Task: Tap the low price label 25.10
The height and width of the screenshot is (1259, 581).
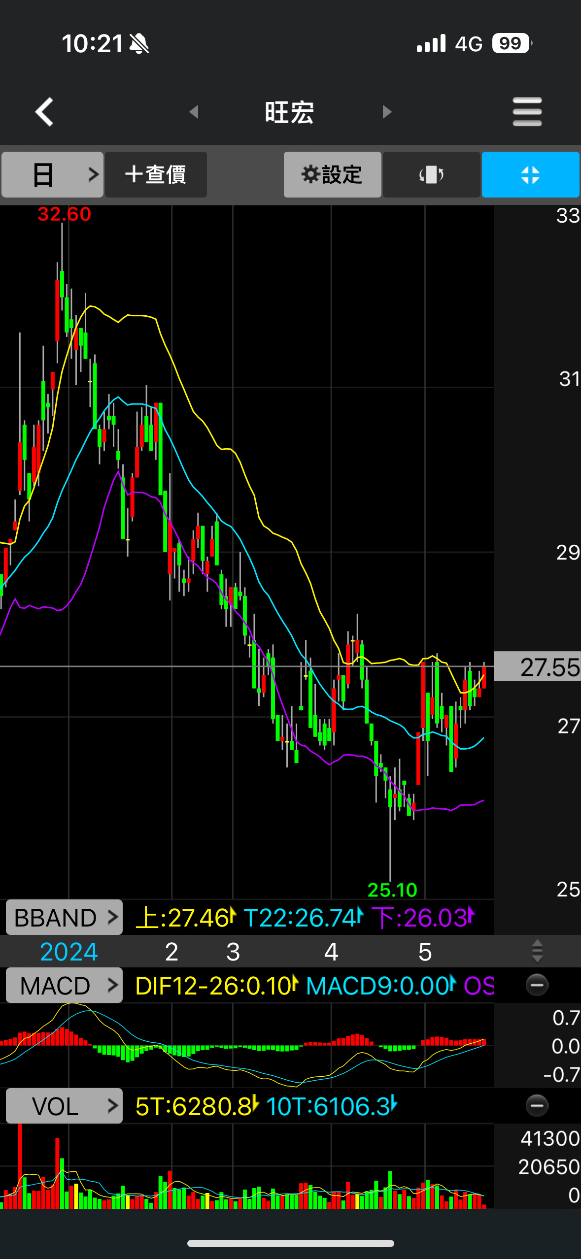Action: 392,890
